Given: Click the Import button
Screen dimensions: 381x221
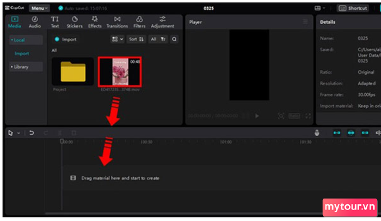Looking at the screenshot, I should point(66,39).
